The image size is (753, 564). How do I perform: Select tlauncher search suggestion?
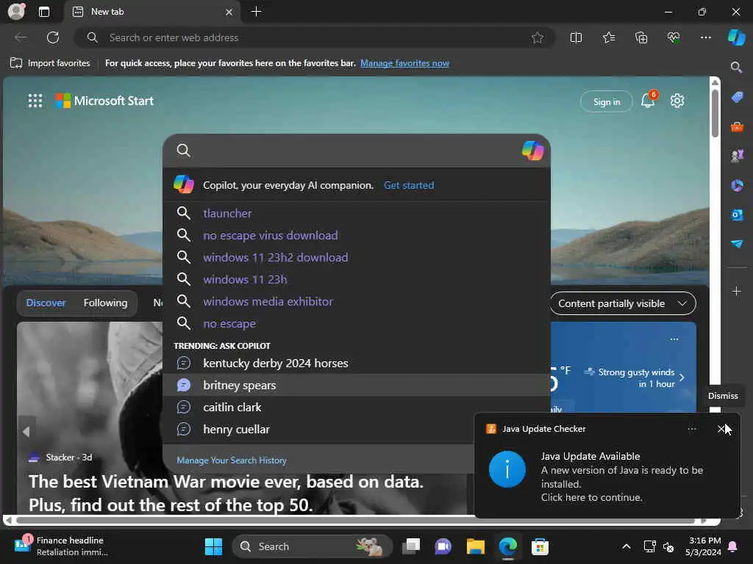(357, 213)
